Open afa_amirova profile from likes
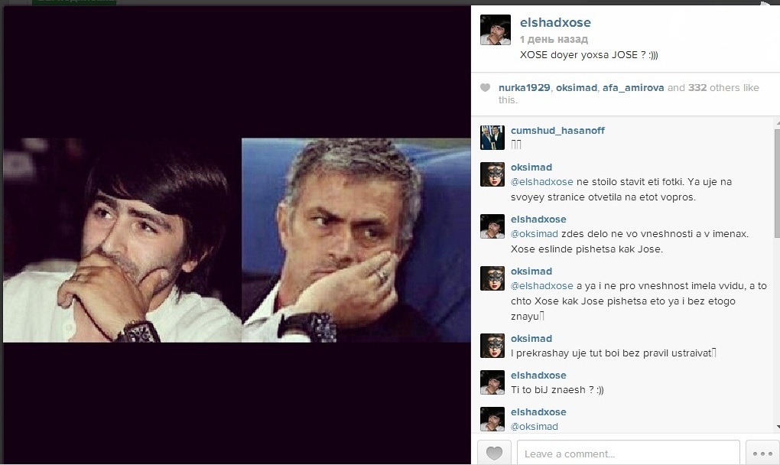Image resolution: width=780 pixels, height=465 pixels. tap(633, 87)
